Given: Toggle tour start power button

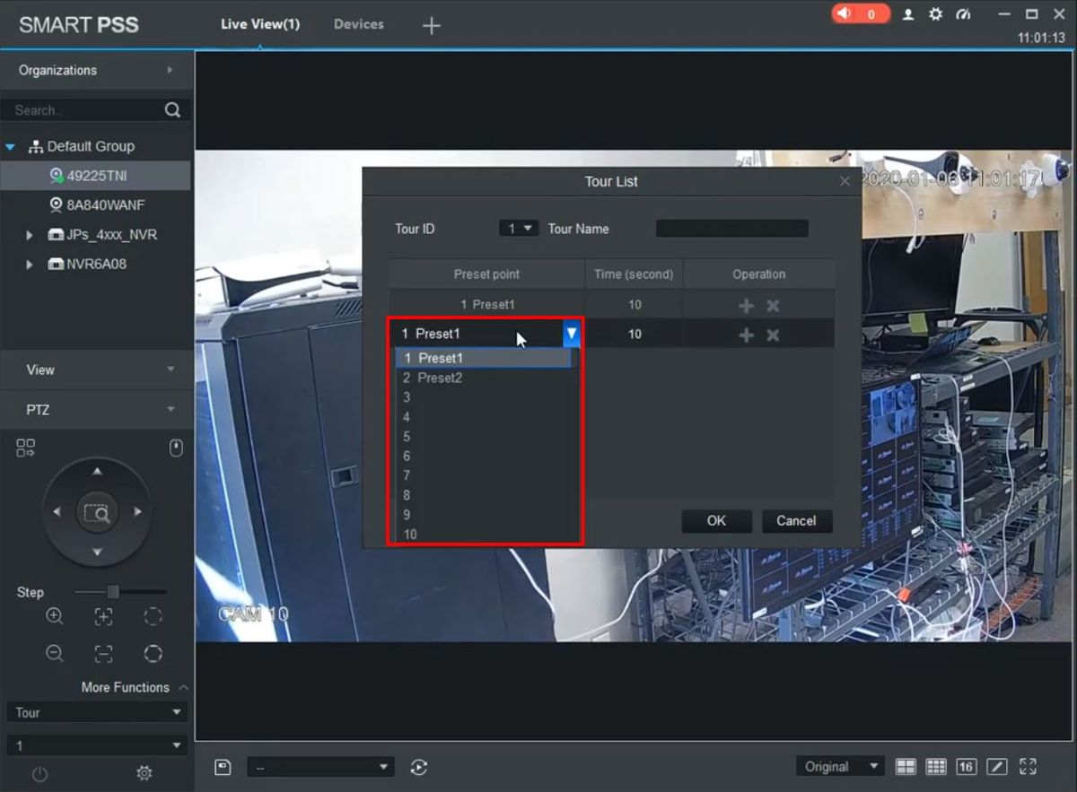Looking at the screenshot, I should pos(39,773).
